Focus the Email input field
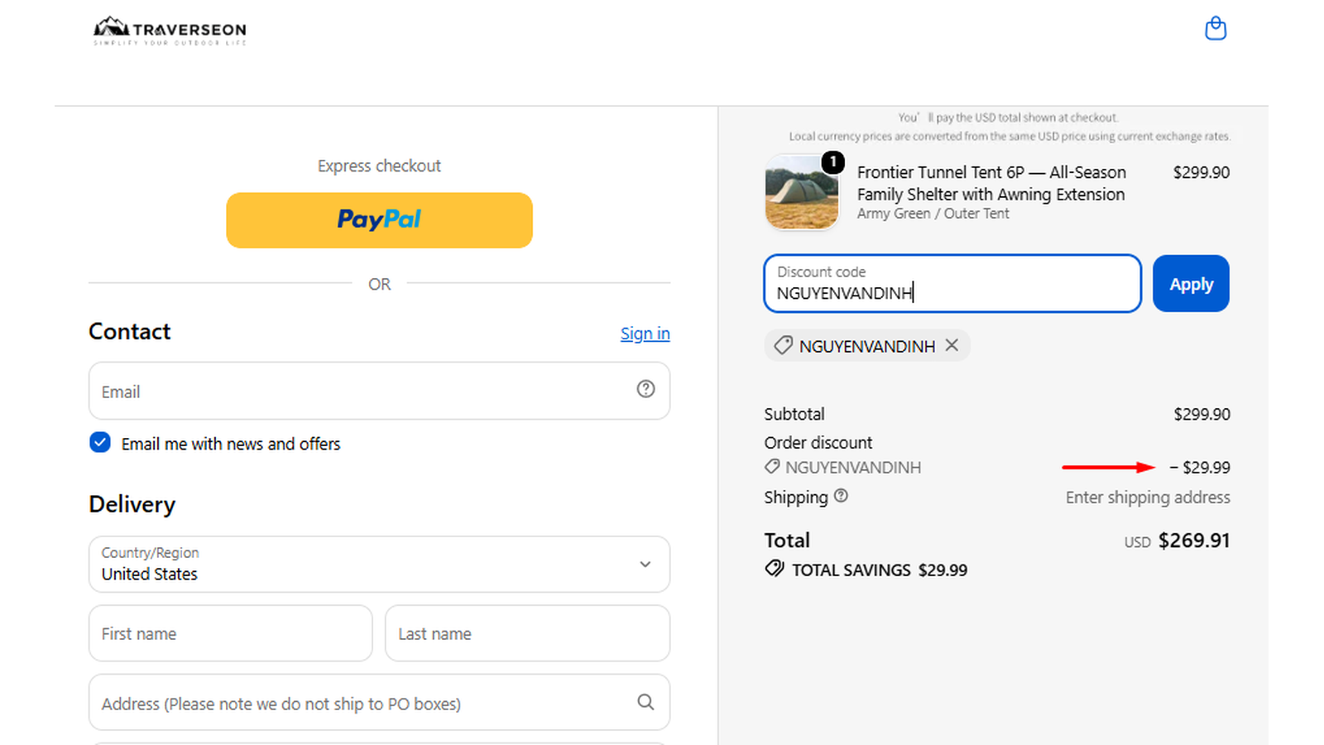 click(379, 391)
